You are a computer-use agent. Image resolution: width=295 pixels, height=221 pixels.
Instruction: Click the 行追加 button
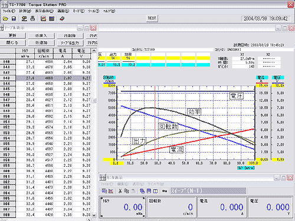pyautogui.click(x=41, y=42)
